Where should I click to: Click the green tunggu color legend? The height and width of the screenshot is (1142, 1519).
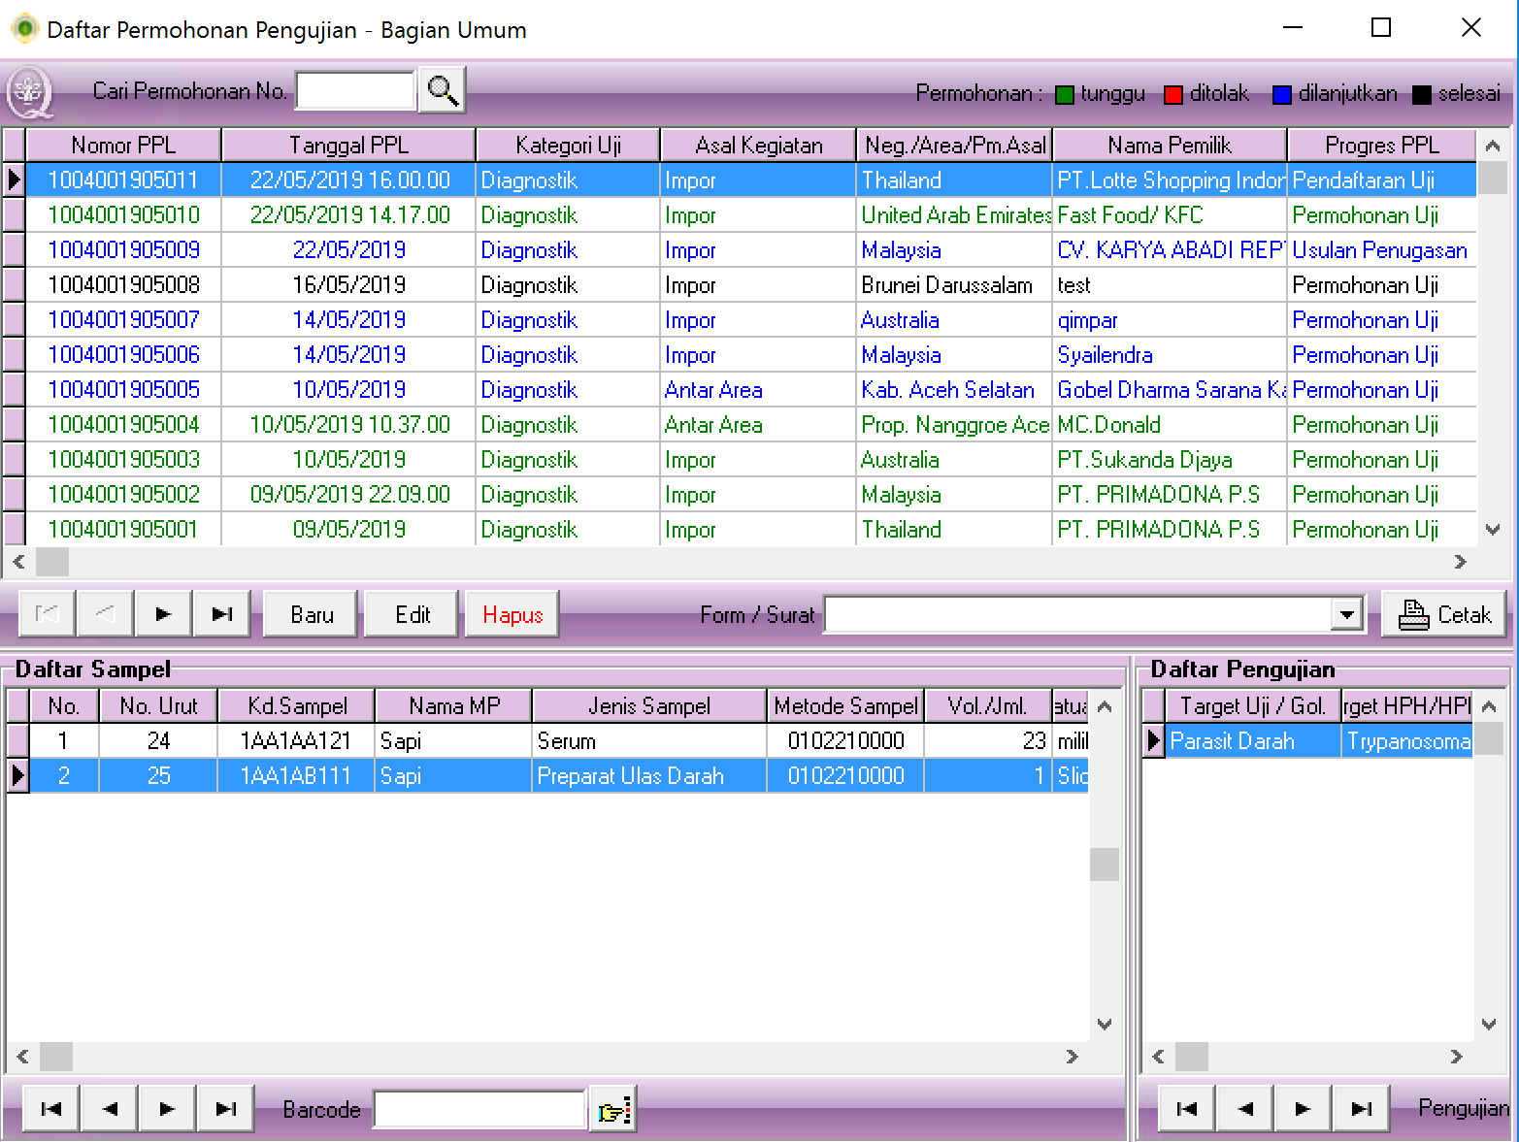(x=1065, y=94)
